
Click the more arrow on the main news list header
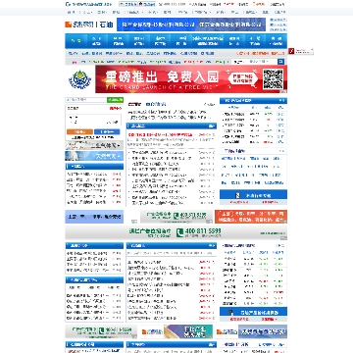[x=211, y=126]
